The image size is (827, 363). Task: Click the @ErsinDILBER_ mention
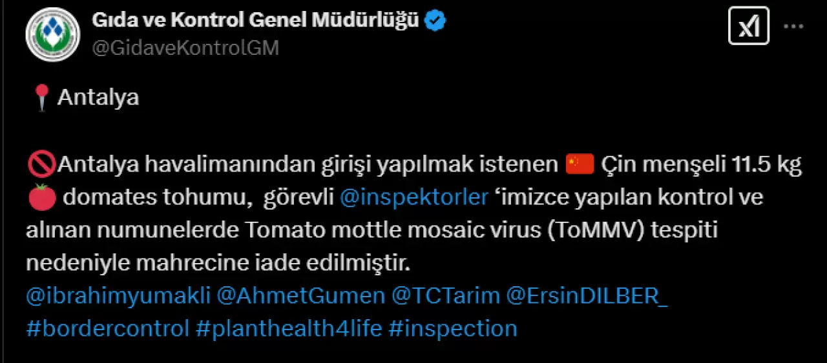[589, 296]
